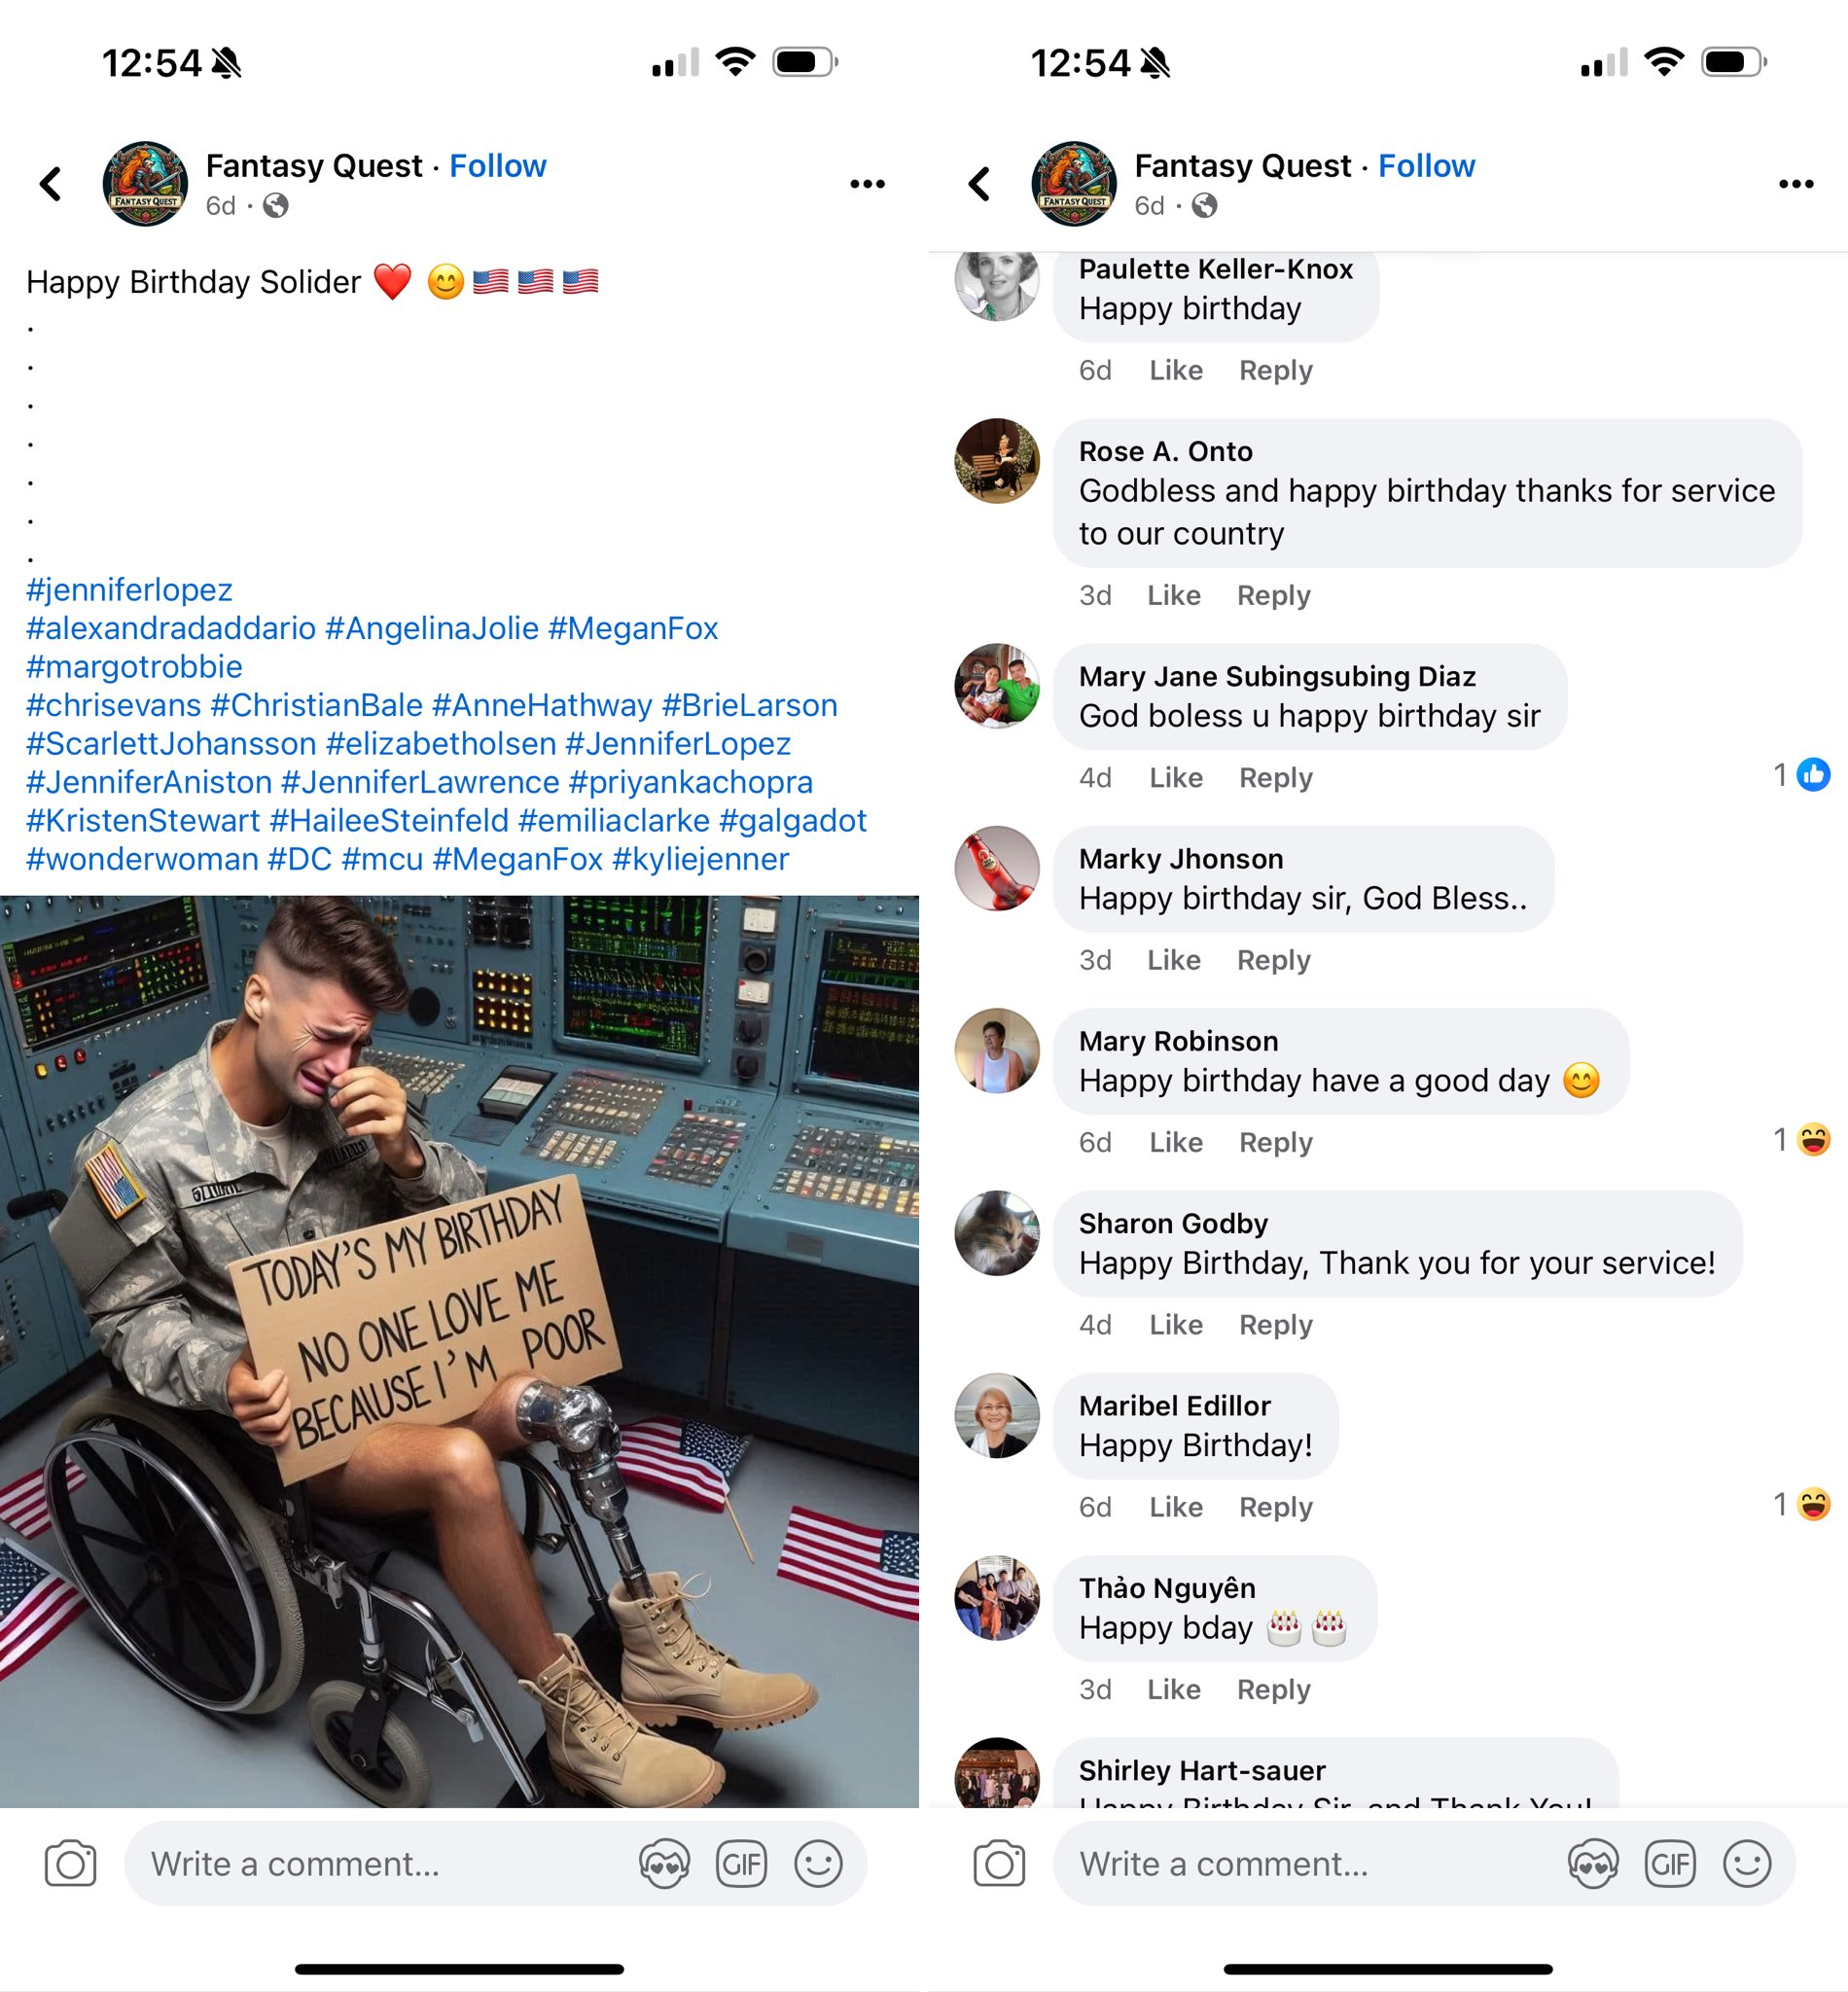Tap camera icon in right comment bar
The width and height of the screenshot is (1848, 1992).
(1000, 1863)
